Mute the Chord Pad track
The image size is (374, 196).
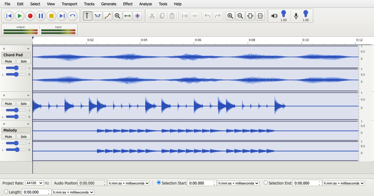click(x=8, y=61)
